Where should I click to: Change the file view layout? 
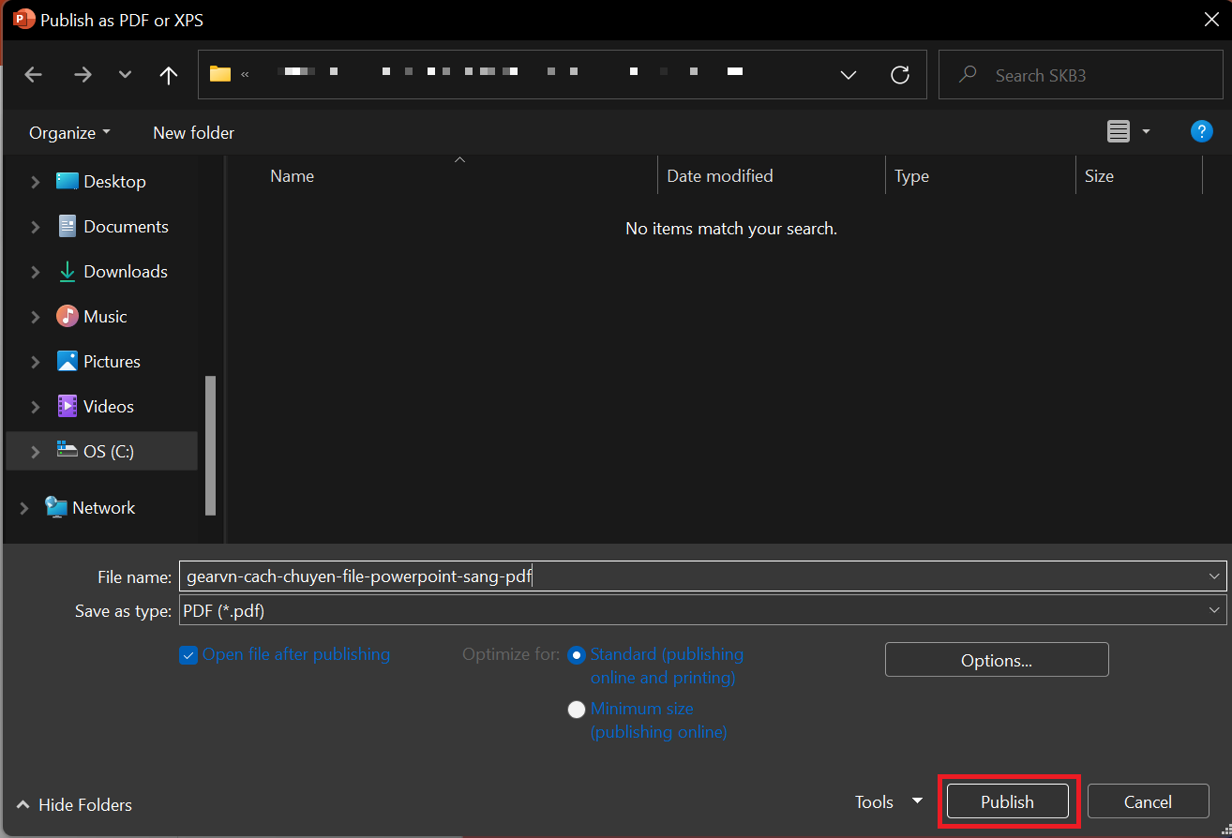point(1119,132)
